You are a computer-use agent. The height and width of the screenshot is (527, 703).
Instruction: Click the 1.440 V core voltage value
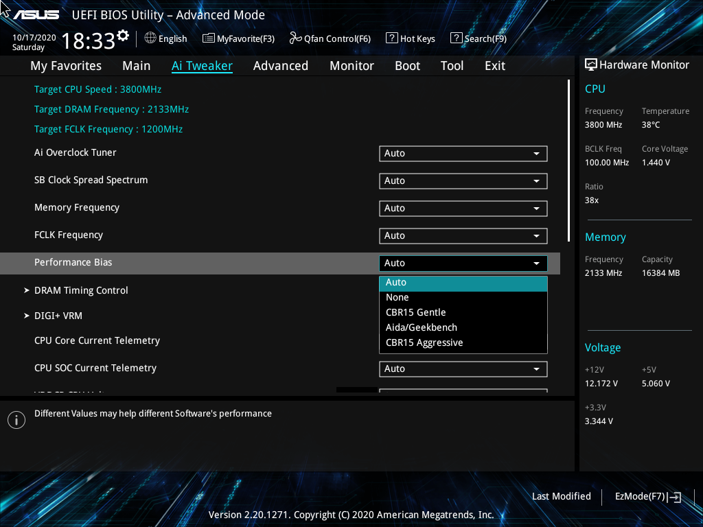point(656,162)
